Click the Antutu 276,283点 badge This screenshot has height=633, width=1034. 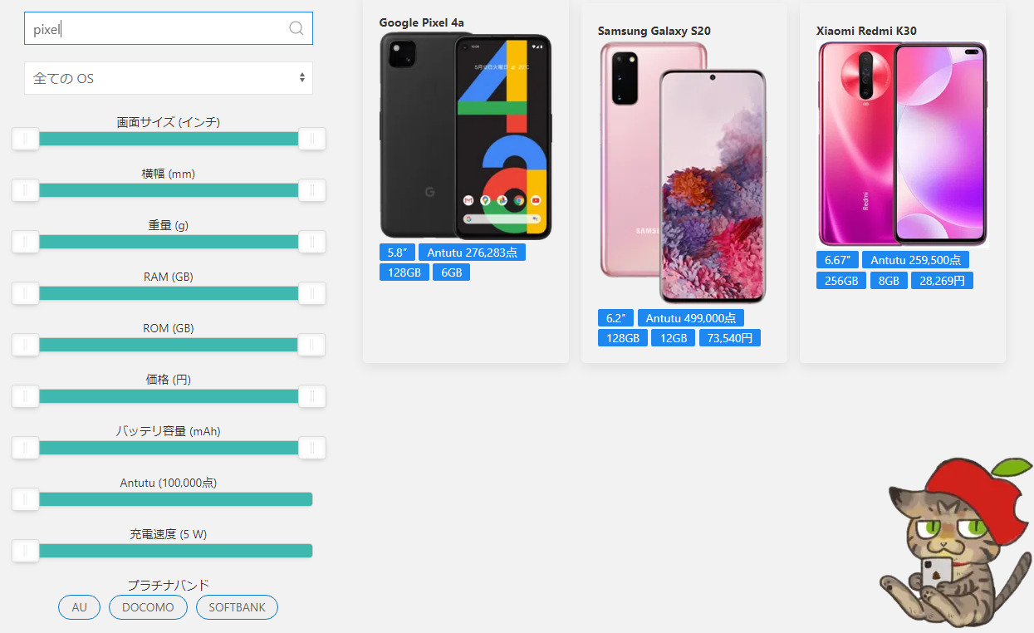[472, 253]
